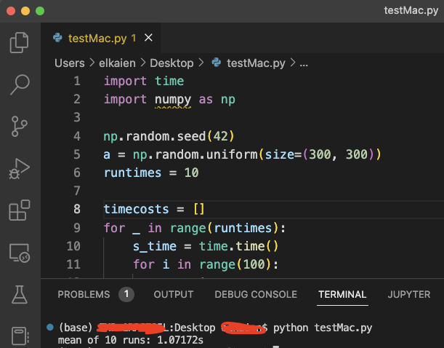Open the DEBUG CONSOLE panel tab
Image resolution: width=444 pixels, height=348 pixels.
coord(256,294)
